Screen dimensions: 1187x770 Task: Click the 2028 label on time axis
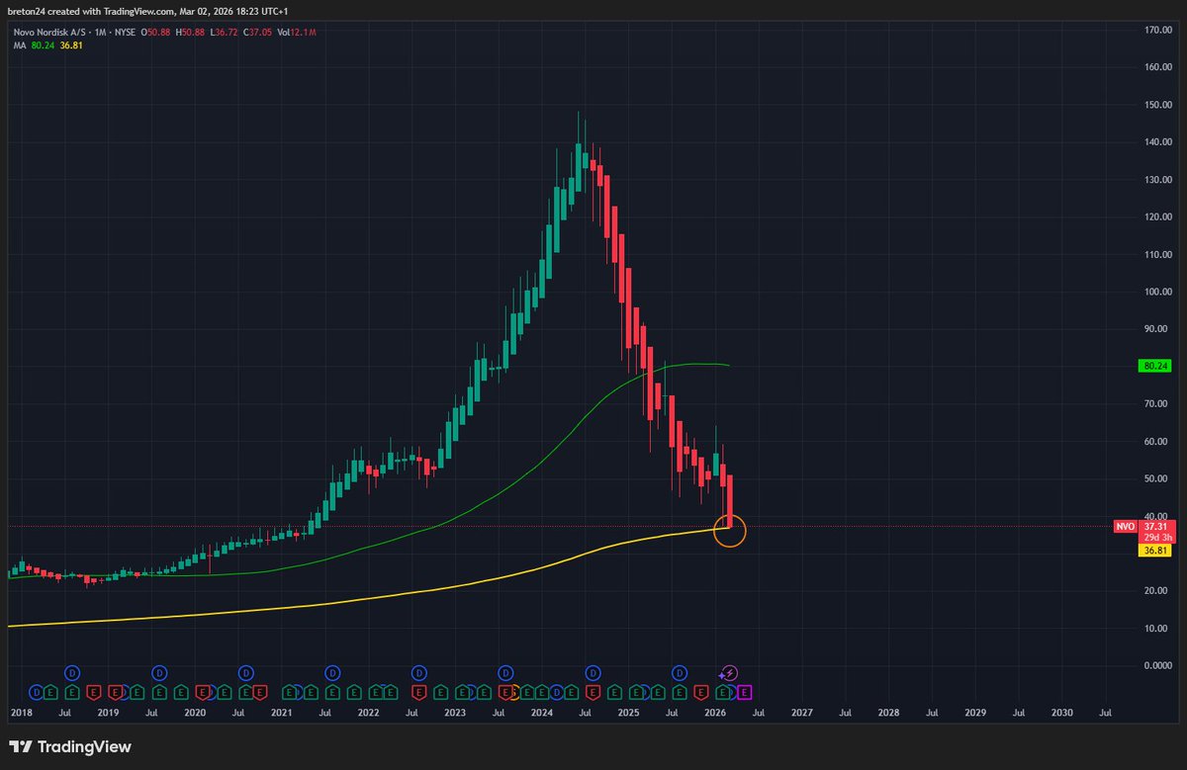click(x=888, y=712)
